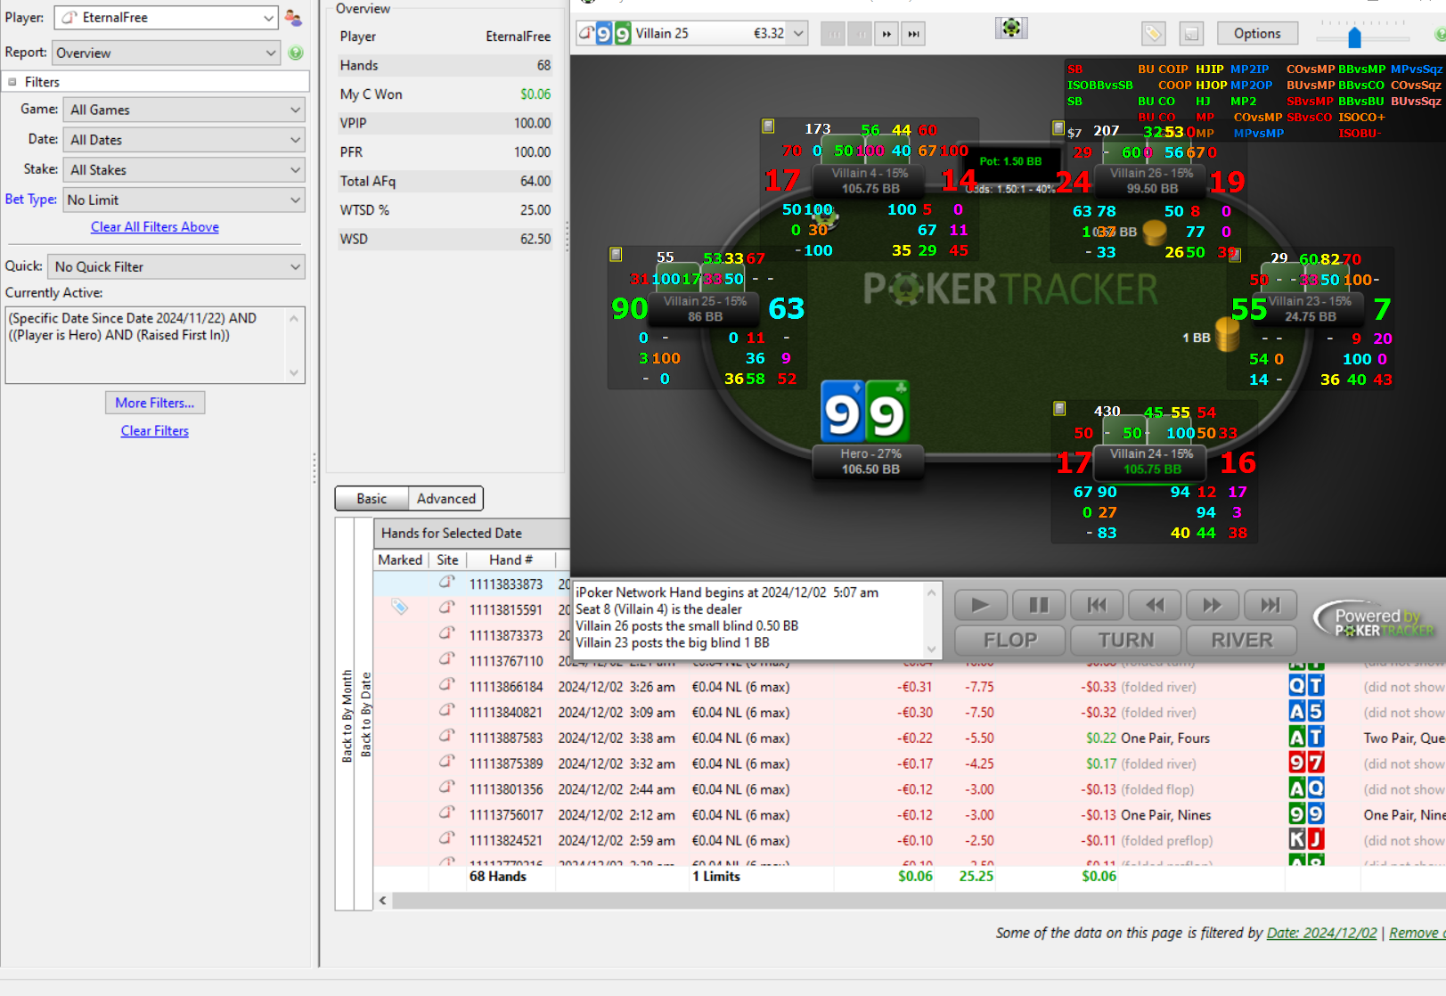
Task: Jump to the last hand in replayer list
Action: [x=913, y=34]
